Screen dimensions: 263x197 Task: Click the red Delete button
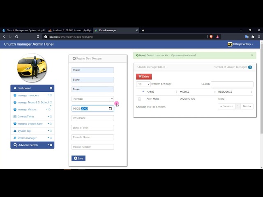pos(144,77)
